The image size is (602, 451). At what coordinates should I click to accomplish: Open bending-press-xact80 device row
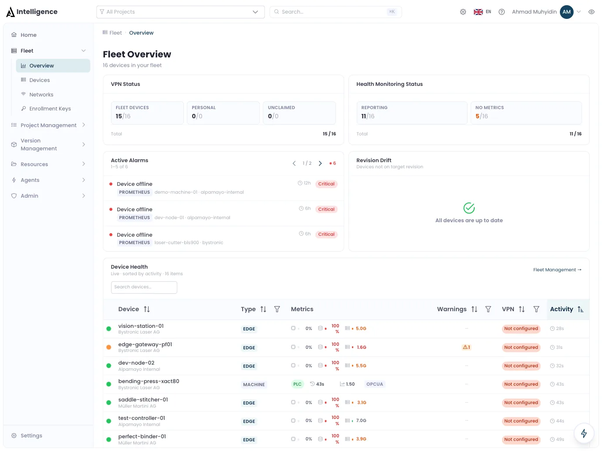[x=346, y=384]
